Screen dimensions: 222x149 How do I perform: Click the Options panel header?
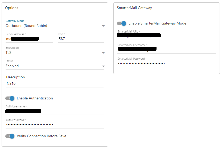coord(55,8)
